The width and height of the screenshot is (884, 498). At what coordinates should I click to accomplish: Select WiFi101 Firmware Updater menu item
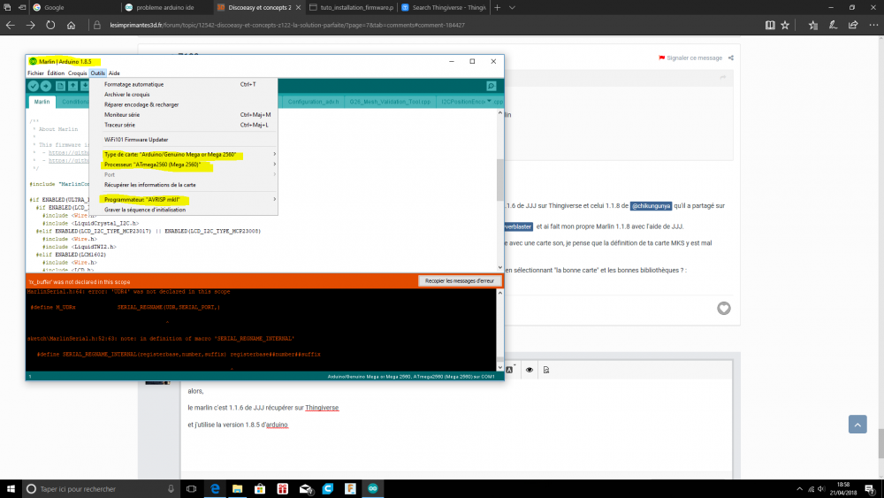click(184, 139)
